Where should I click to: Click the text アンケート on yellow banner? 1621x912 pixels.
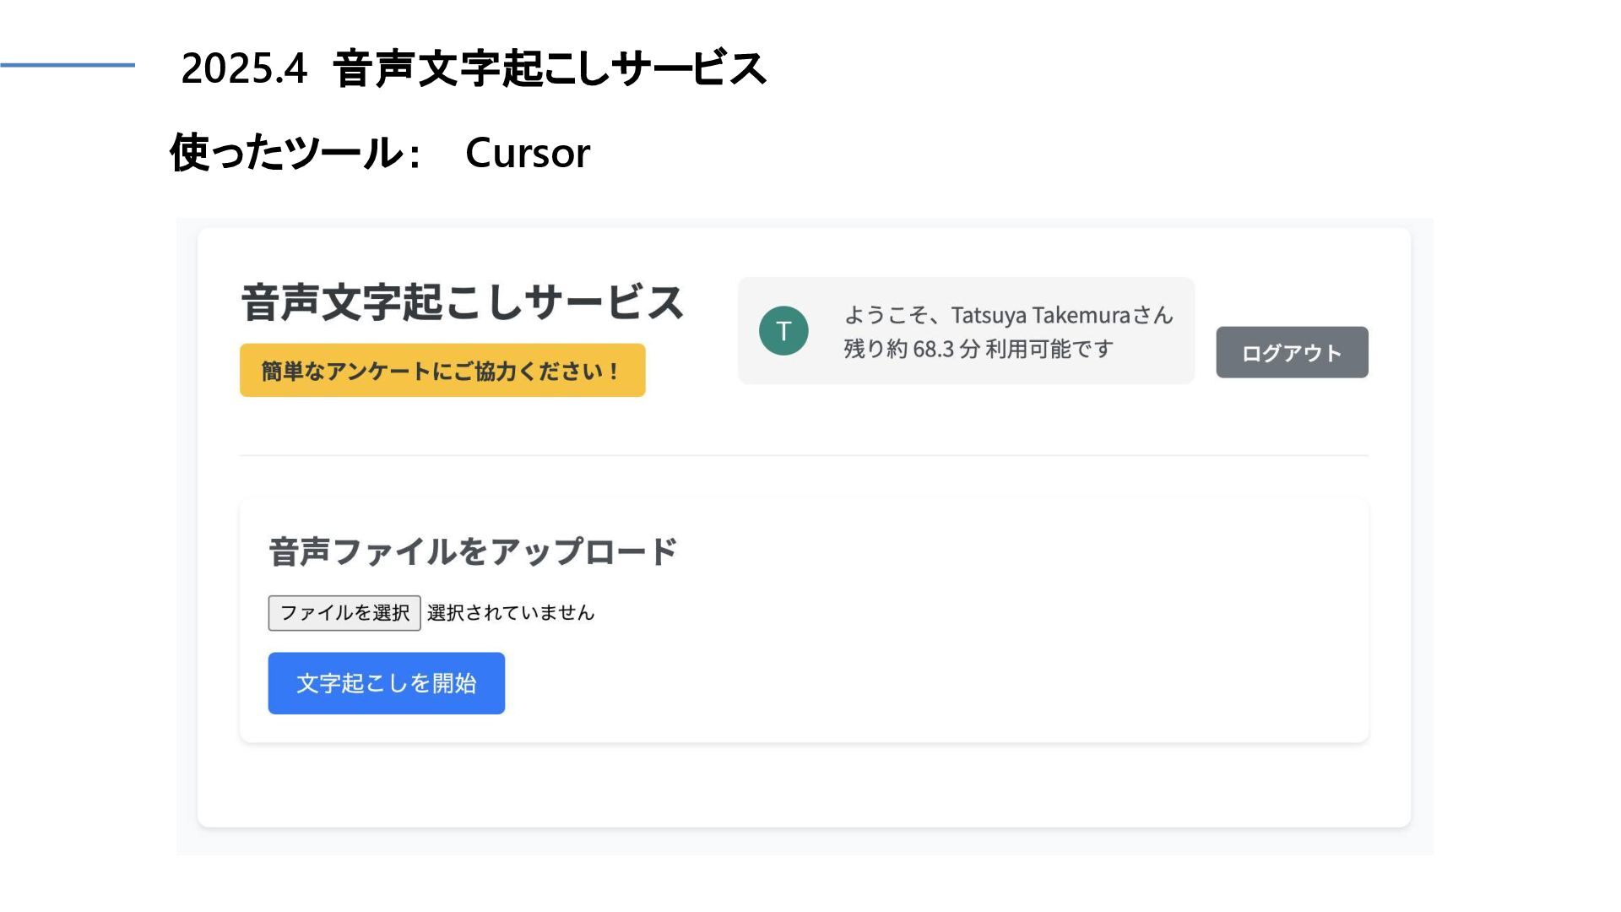pos(377,371)
